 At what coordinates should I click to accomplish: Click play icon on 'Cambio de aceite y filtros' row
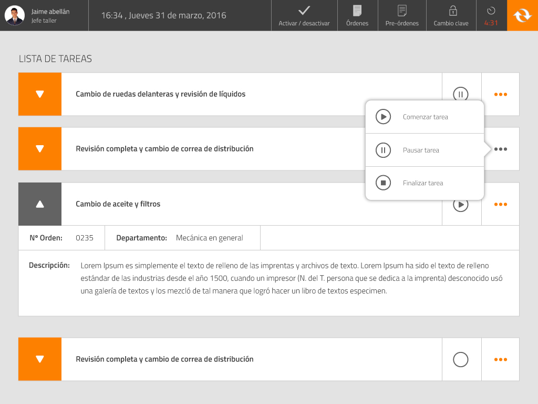pyautogui.click(x=460, y=206)
